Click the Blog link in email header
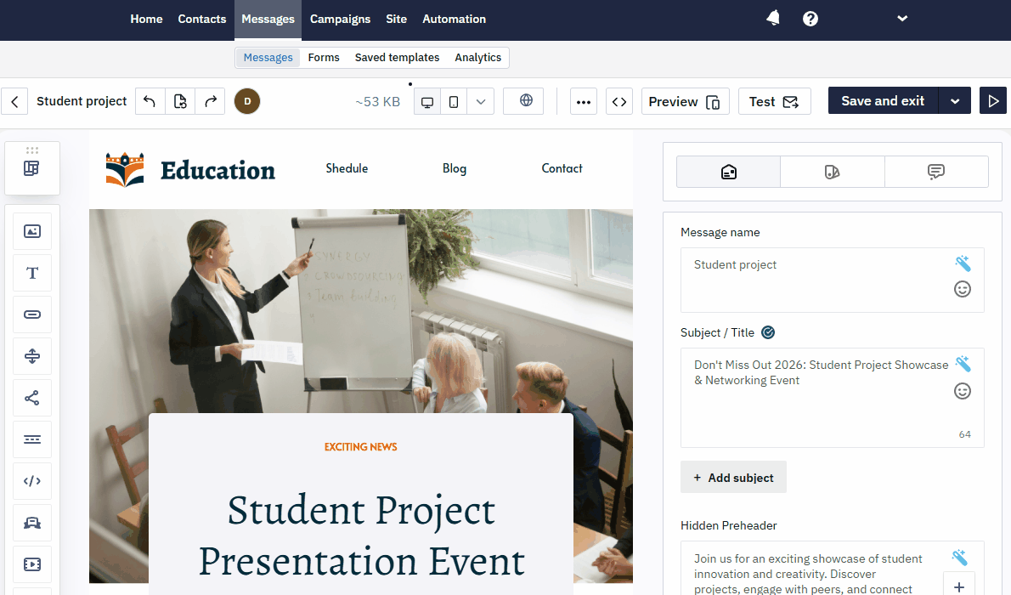This screenshot has height=595, width=1011. (x=454, y=168)
